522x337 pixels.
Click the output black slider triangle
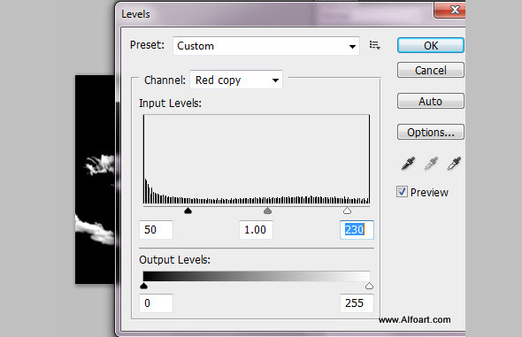(144, 286)
